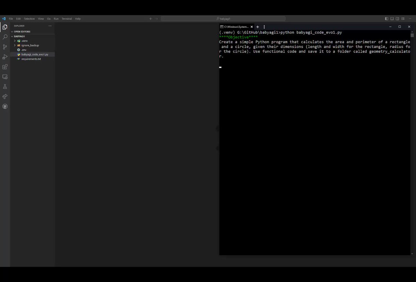Toggle the Primary Side Bar visibility
The image size is (416, 282).
point(387,18)
